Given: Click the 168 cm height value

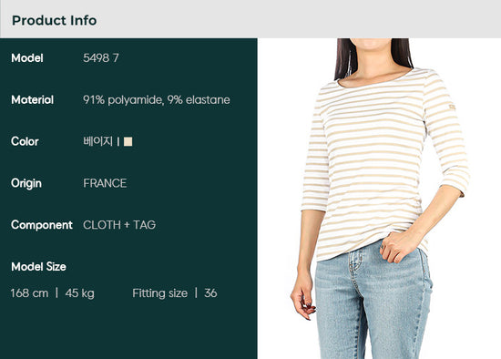Looking at the screenshot, I should [29, 293].
